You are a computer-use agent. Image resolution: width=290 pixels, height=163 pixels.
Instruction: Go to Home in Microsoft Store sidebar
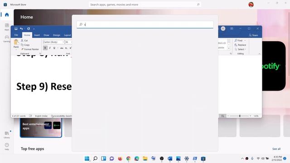(7, 14)
